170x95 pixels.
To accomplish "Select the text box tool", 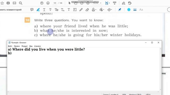I will (75, 9).
